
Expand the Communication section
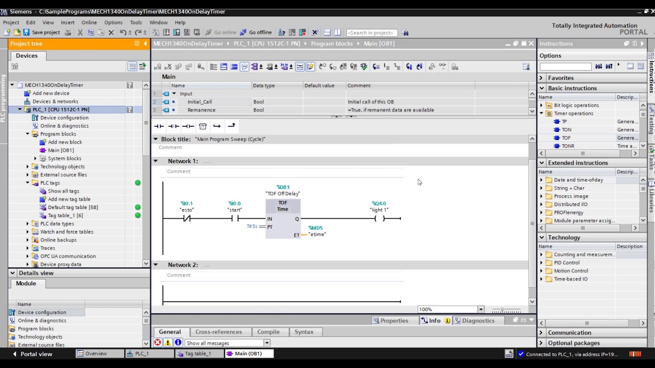[541, 333]
